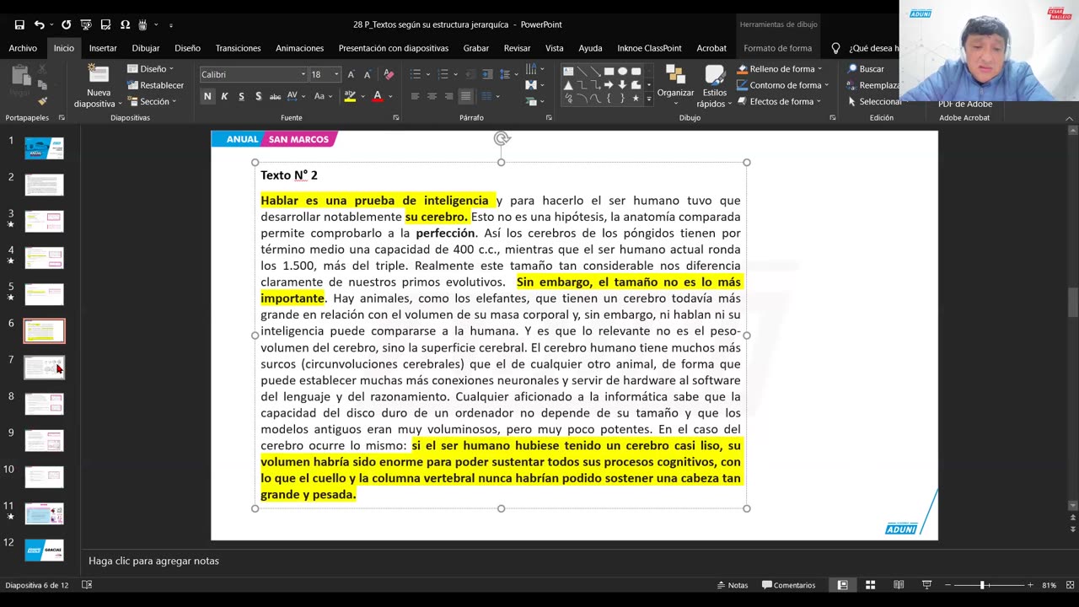Screen dimensions: 1079x607
Task: Switch to the Revisar tab
Action: pos(517,48)
